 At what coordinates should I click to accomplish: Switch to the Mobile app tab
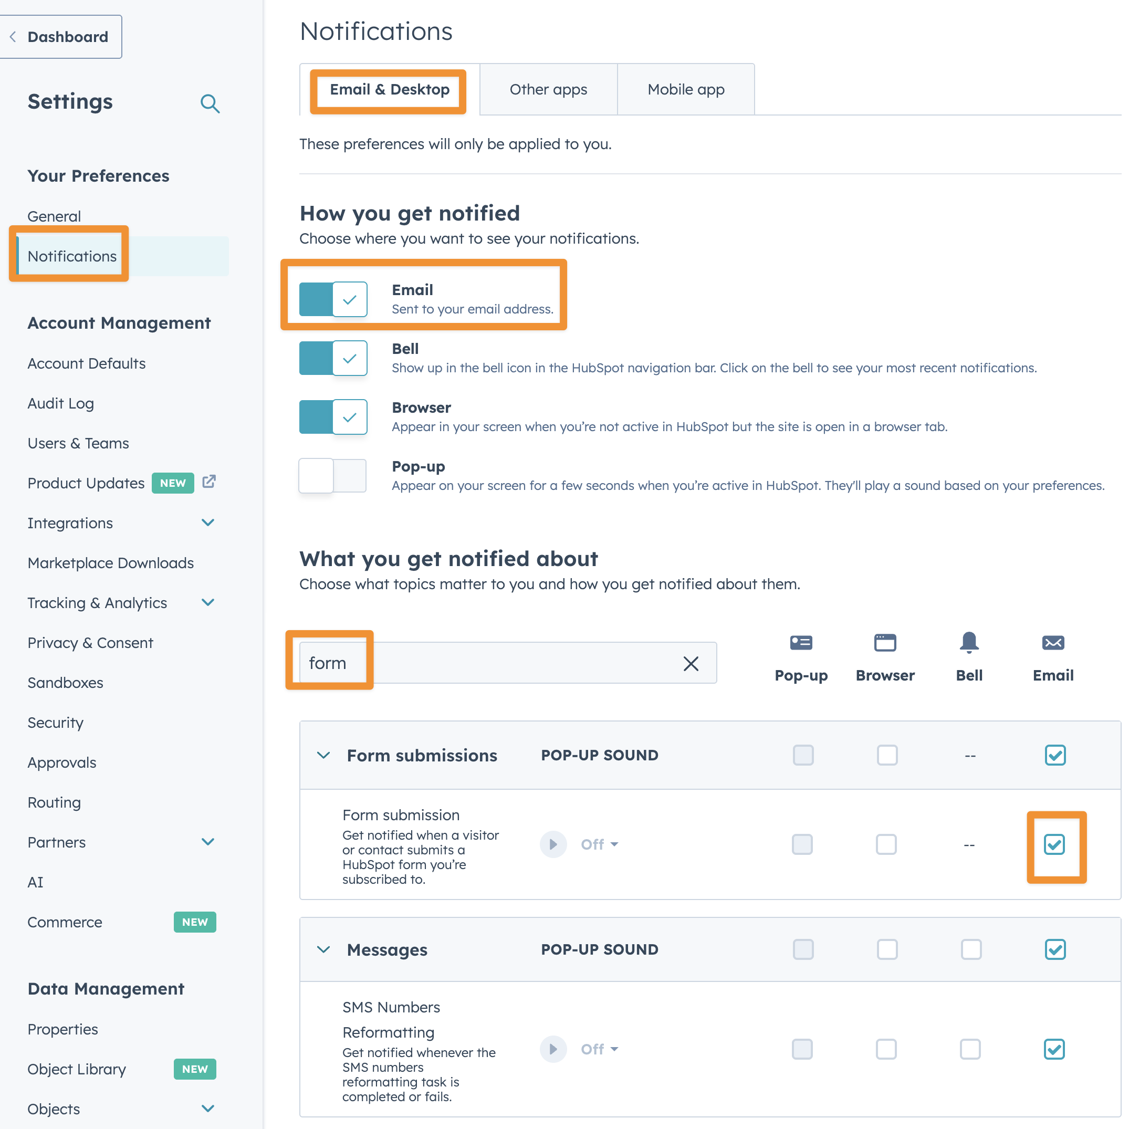pyautogui.click(x=685, y=89)
